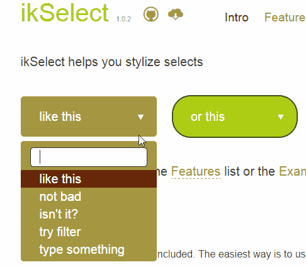The height and width of the screenshot is (267, 306).
Task: Open the Intro nav item
Action: point(237,17)
